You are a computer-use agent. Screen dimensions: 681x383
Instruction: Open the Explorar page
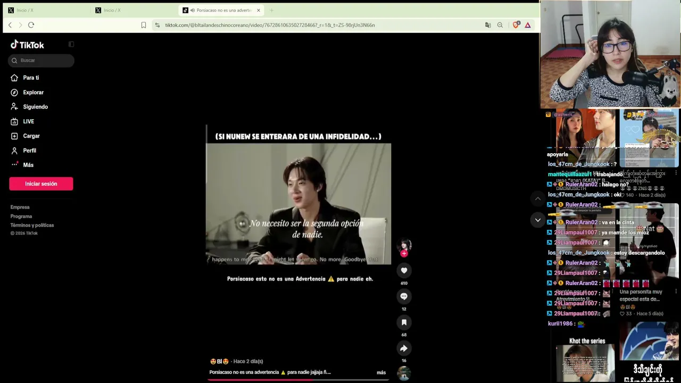click(33, 93)
